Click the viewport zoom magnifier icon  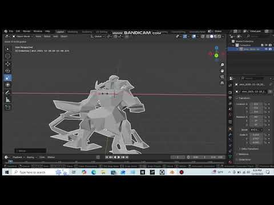tap(222, 65)
